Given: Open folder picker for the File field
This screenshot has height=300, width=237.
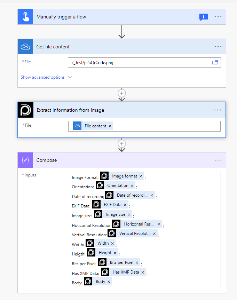Looking at the screenshot, I should [215, 62].
